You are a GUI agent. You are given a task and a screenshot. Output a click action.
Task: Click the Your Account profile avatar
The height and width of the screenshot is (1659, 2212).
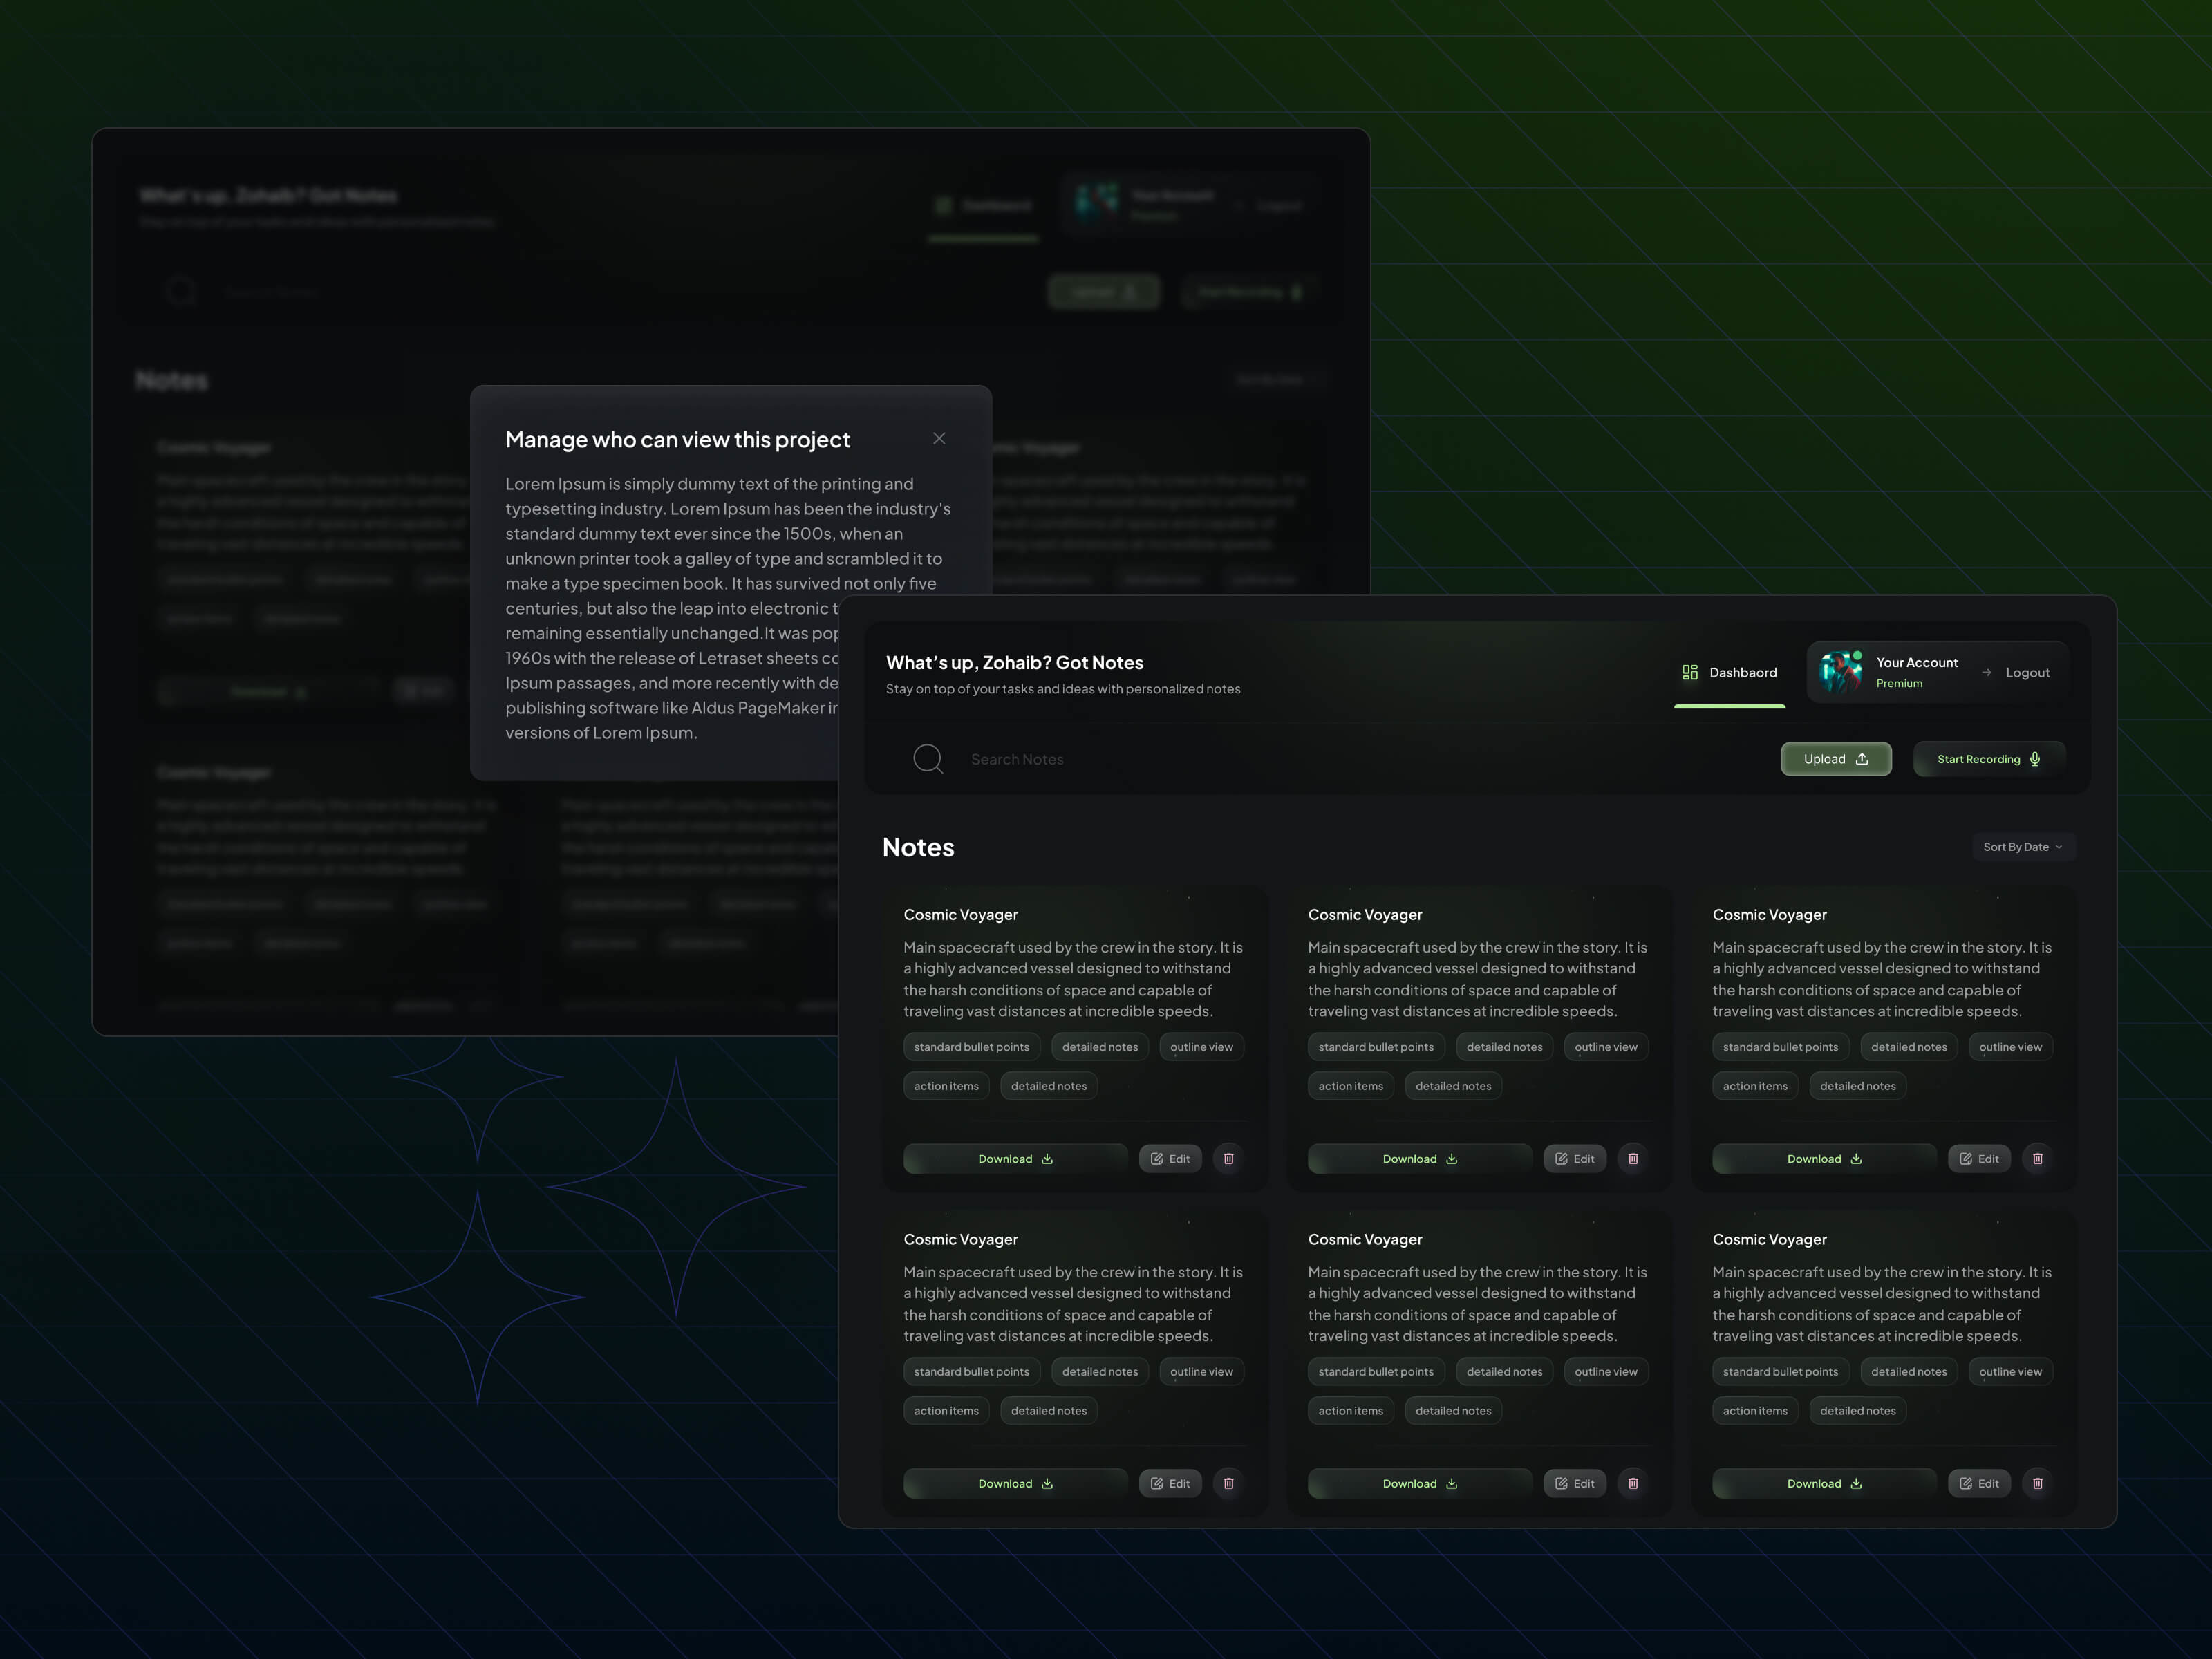(1841, 672)
